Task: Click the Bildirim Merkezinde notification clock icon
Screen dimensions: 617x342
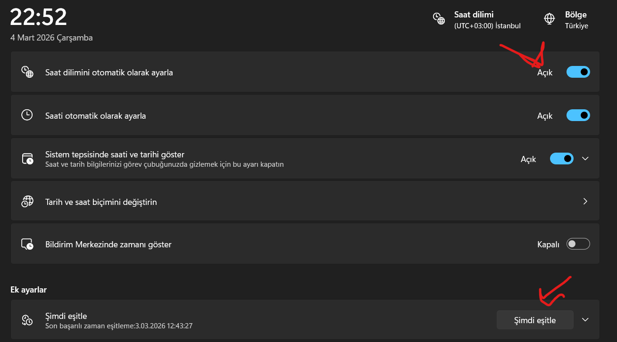Action: (x=27, y=244)
